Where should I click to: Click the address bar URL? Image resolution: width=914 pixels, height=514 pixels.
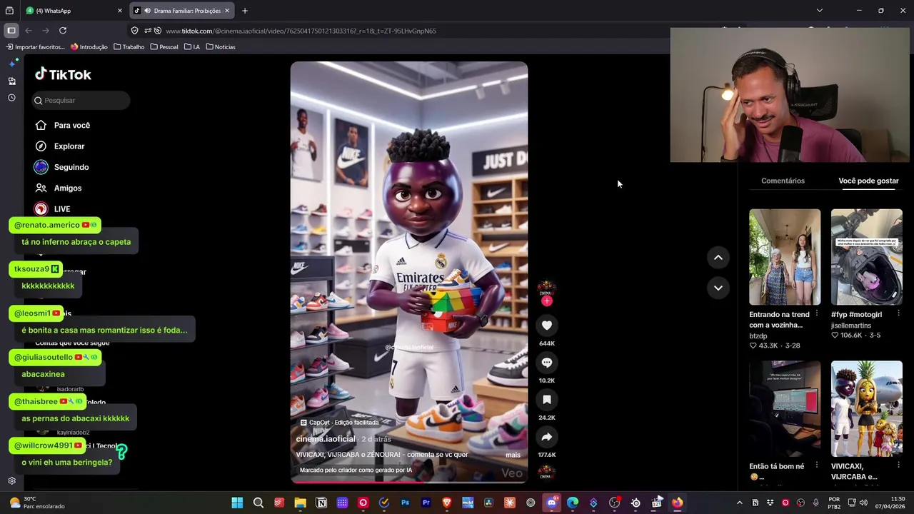click(x=301, y=31)
